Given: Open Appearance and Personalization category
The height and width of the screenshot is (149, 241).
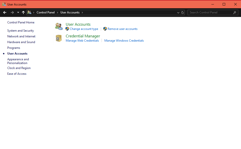Looking at the screenshot, I should (18, 61).
